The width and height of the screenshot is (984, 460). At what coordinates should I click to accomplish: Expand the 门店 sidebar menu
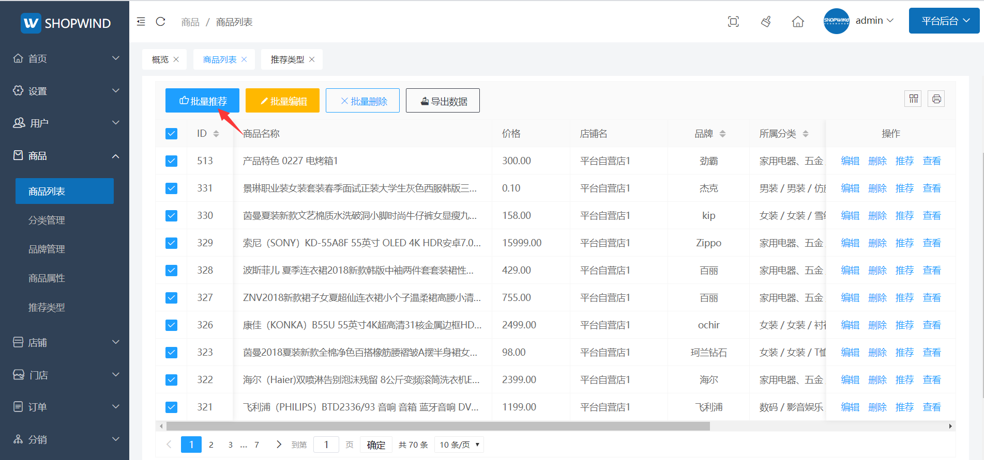[65, 375]
